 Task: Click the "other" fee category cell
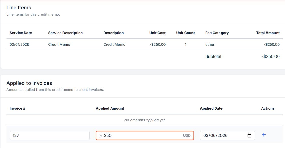pos(210,44)
